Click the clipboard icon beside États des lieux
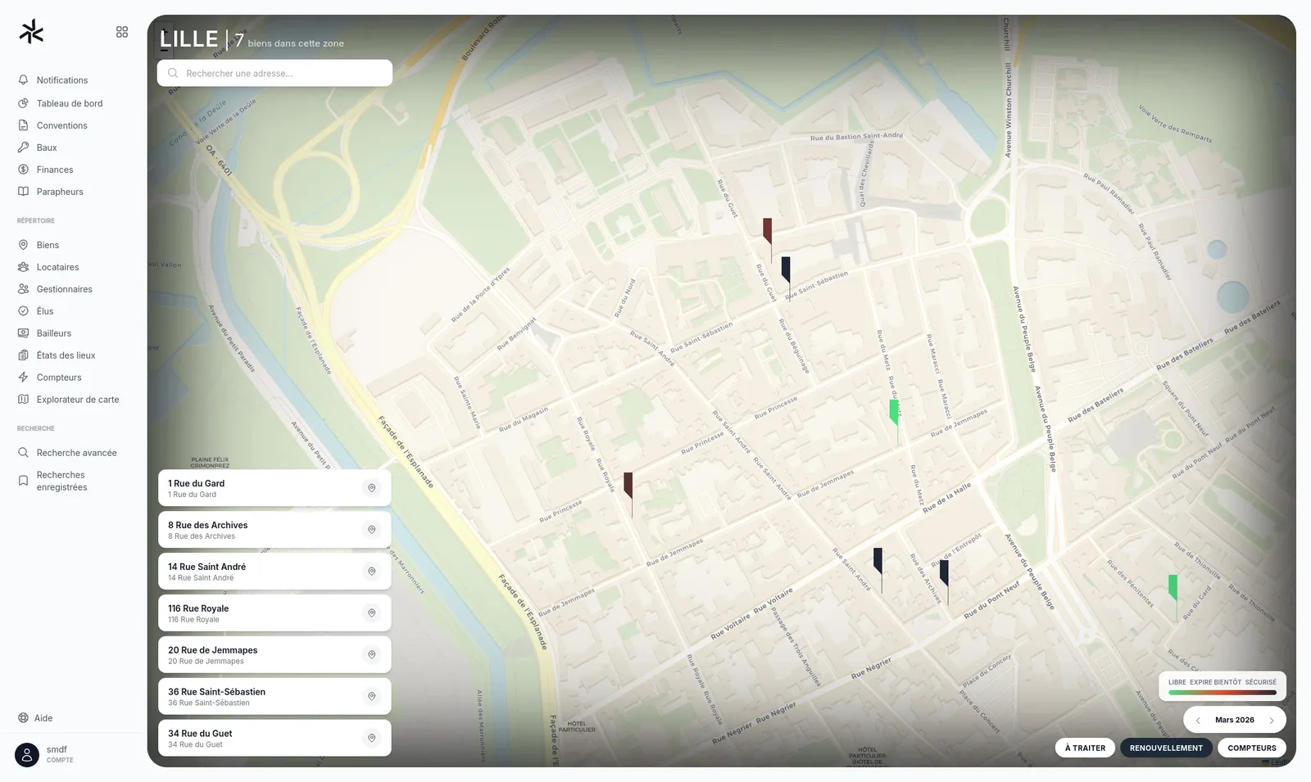 [23, 356]
